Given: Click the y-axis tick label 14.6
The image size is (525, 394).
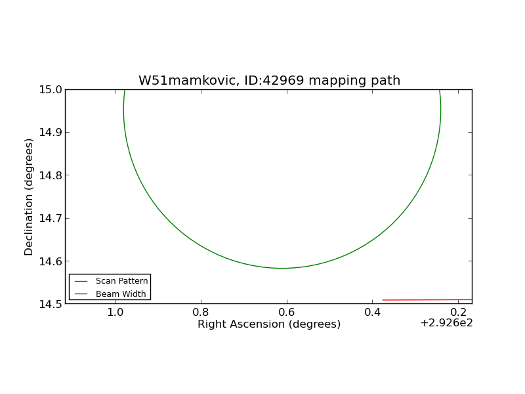Looking at the screenshot, I should [x=51, y=261].
